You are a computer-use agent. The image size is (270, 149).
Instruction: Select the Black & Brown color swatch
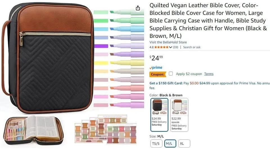(159, 115)
